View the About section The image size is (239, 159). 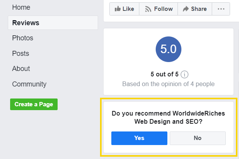click(x=21, y=69)
